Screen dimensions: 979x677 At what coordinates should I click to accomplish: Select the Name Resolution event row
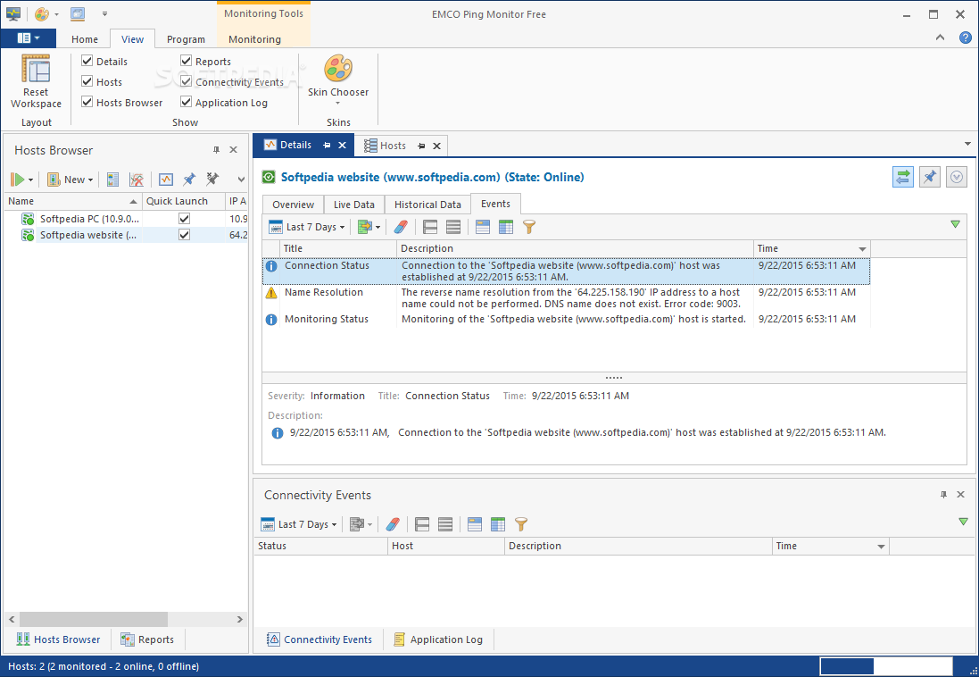[567, 298]
